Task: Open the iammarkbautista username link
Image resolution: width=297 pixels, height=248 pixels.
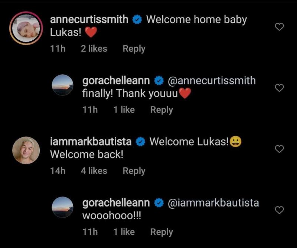Action: pyautogui.click(x=91, y=142)
